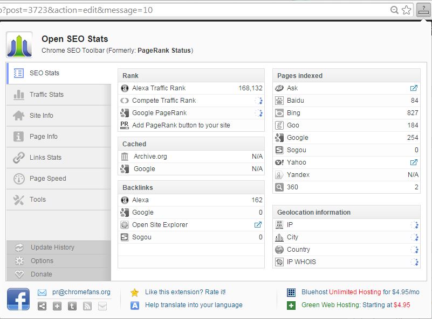432x319 pixels.
Task: Click the plus bookmark icon below the email
Action: point(57,306)
